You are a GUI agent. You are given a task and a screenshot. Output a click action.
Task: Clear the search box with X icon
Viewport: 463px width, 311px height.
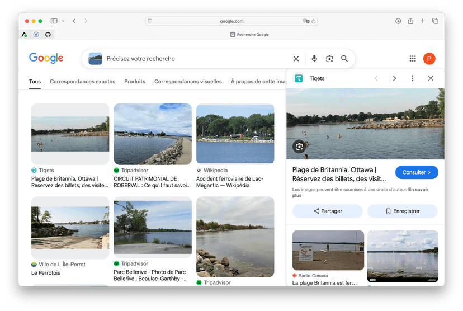pos(296,59)
